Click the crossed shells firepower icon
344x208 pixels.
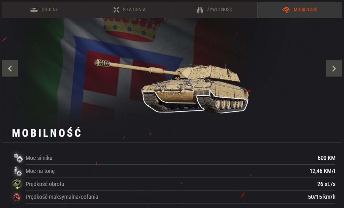tap(116, 9)
